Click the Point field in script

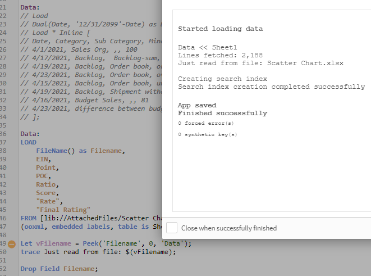47,168
